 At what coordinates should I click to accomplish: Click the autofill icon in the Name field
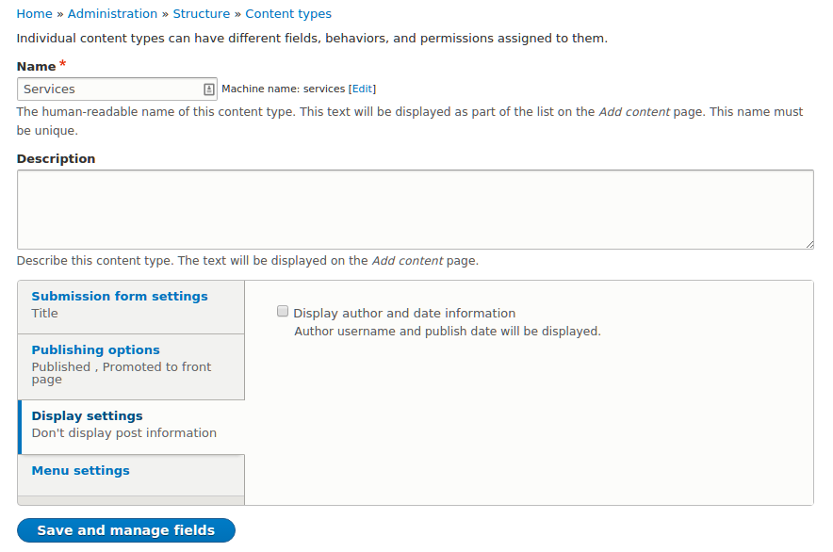[x=209, y=89]
